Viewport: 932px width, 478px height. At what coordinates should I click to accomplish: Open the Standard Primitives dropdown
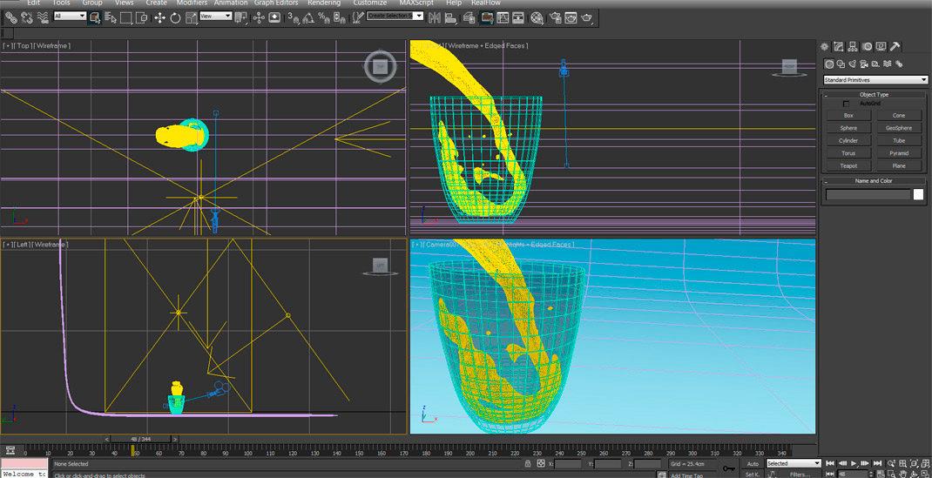[875, 79]
